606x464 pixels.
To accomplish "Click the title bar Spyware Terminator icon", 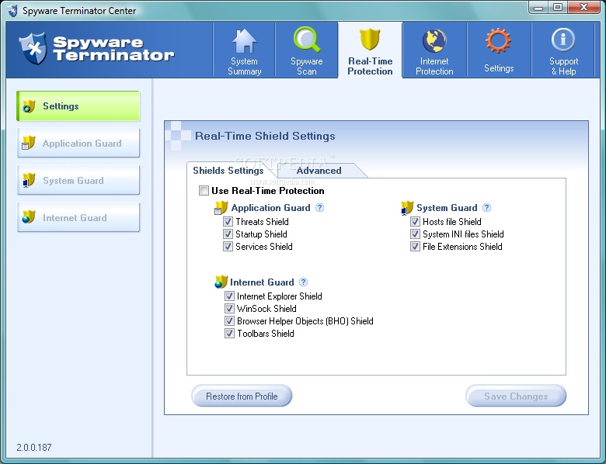I will pyautogui.click(x=12, y=10).
